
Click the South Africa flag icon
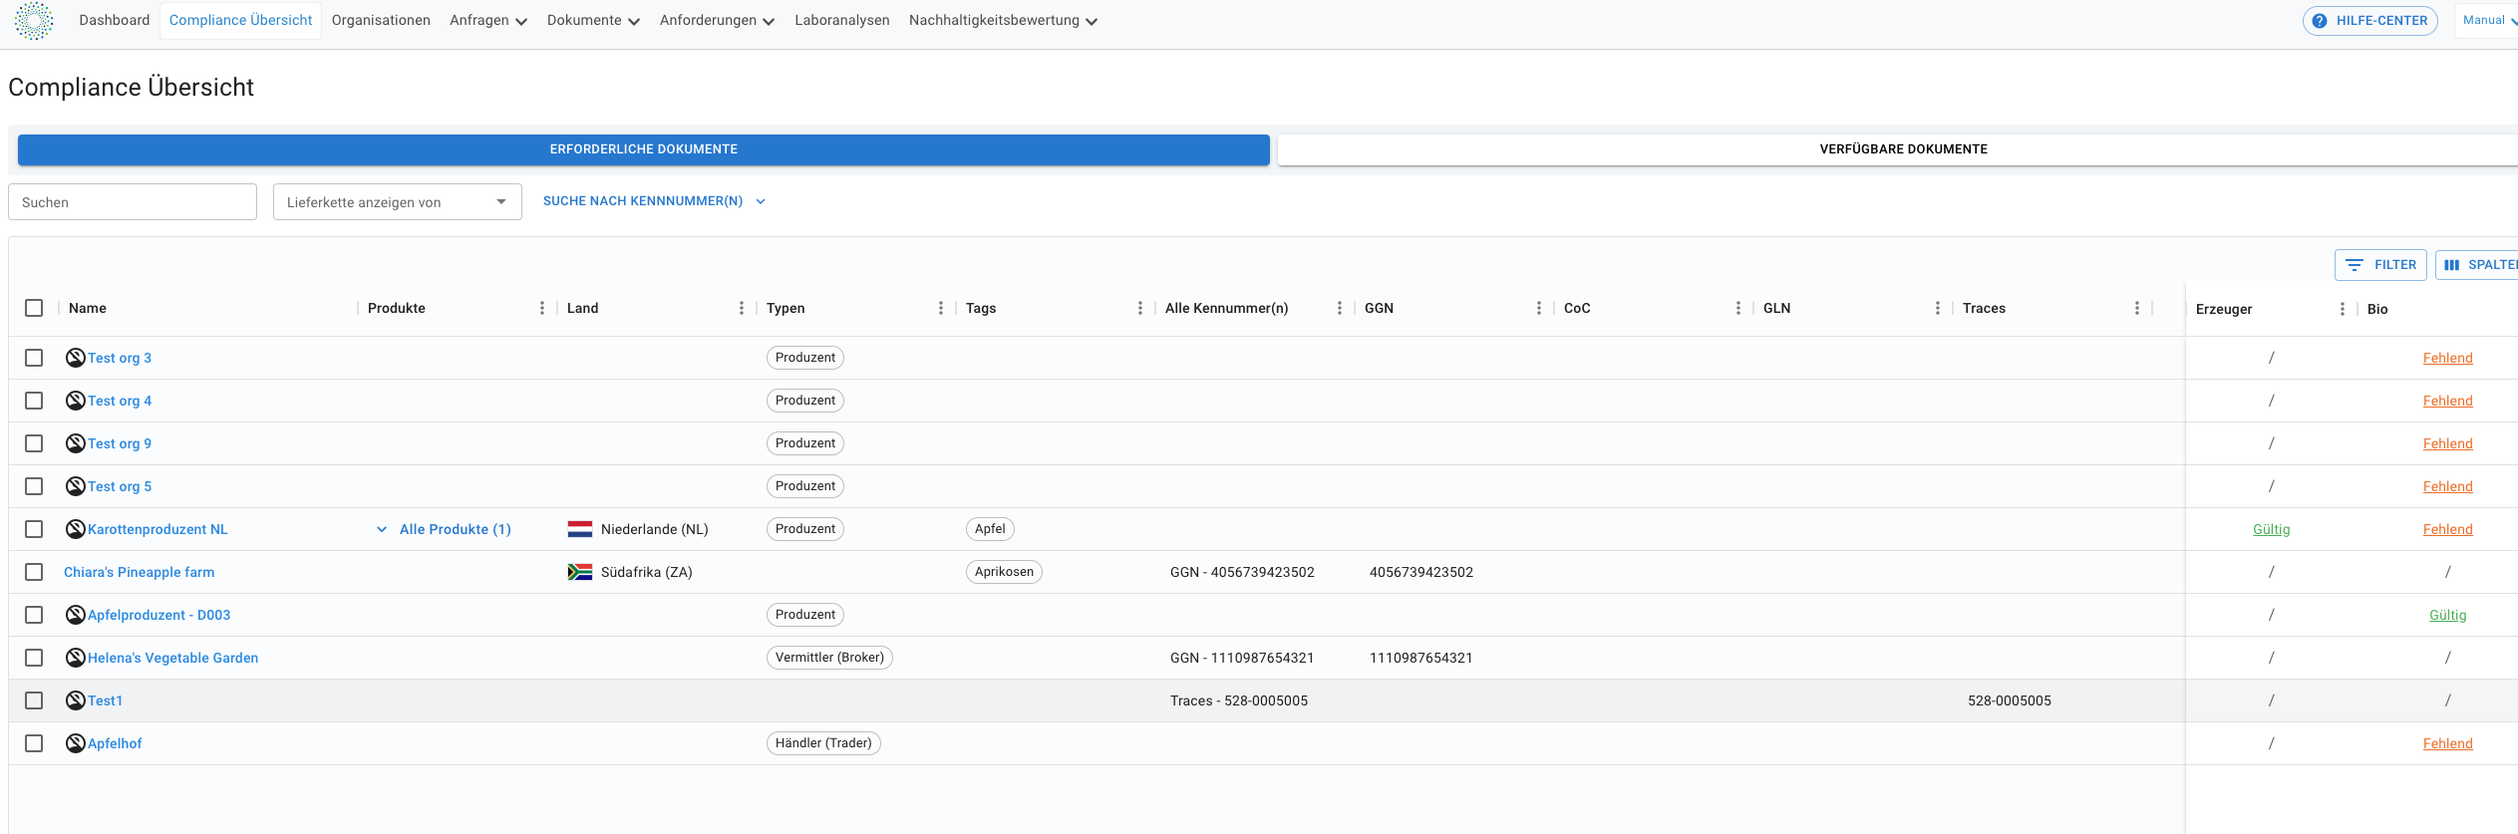tap(580, 572)
